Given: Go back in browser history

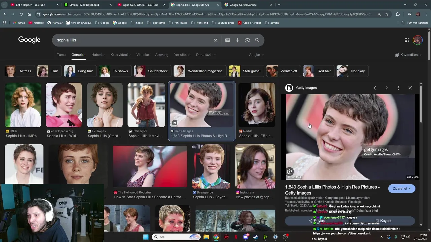Looking at the screenshot, I should click(5, 14).
